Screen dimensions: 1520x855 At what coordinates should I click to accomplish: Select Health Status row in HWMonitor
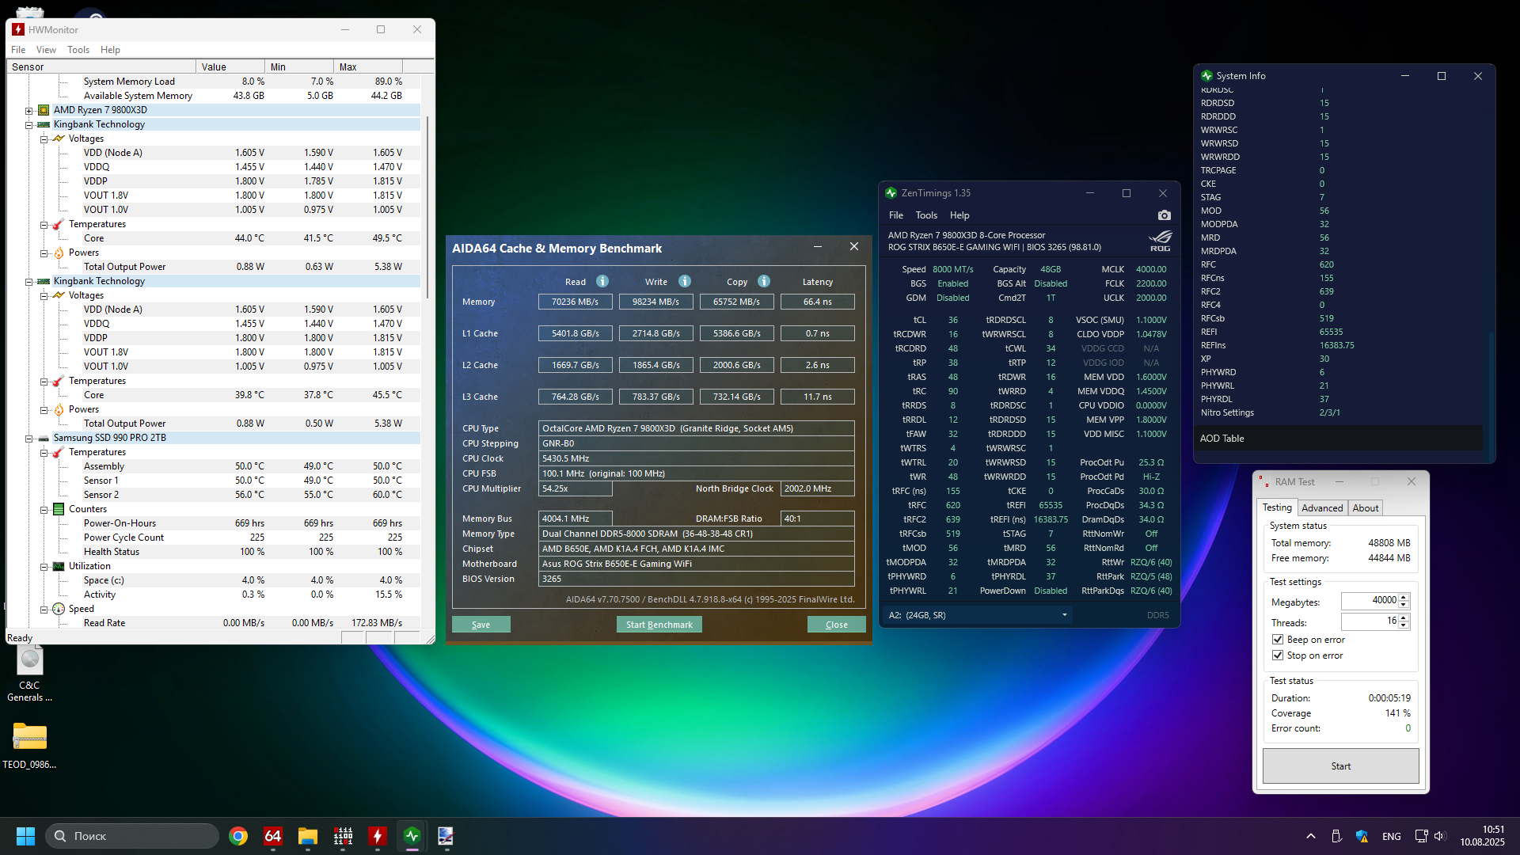click(214, 552)
